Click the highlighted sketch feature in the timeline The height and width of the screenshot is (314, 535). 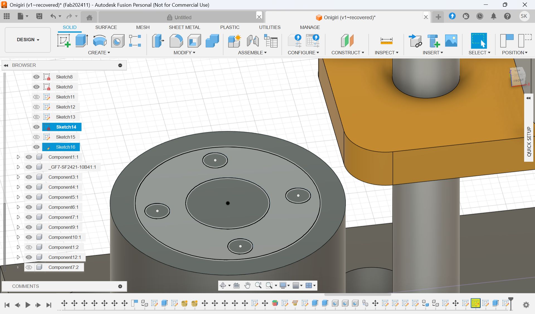475,303
